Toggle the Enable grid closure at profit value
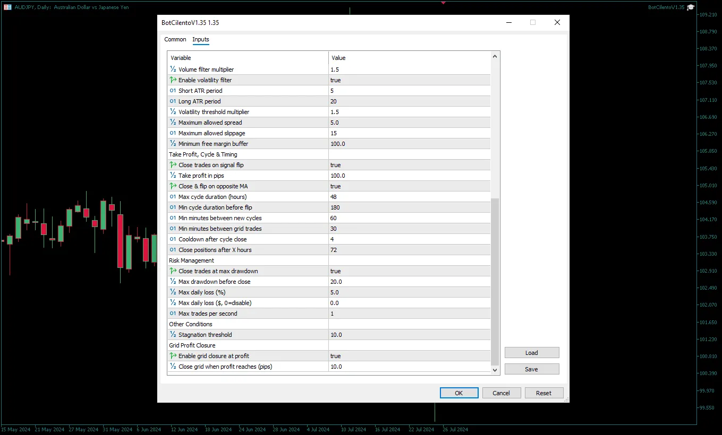722x435 pixels. 410,356
